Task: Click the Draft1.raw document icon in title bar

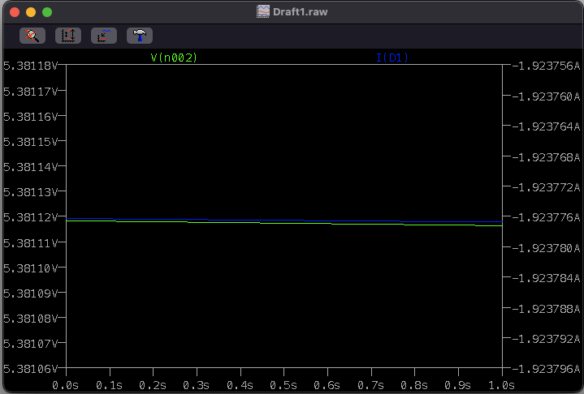Action: [x=263, y=11]
